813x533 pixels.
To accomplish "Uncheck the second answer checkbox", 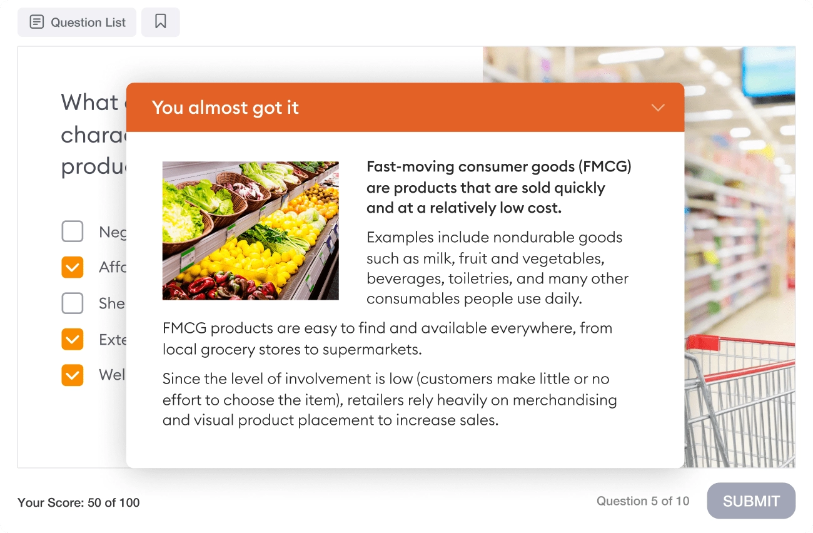I will point(73,267).
